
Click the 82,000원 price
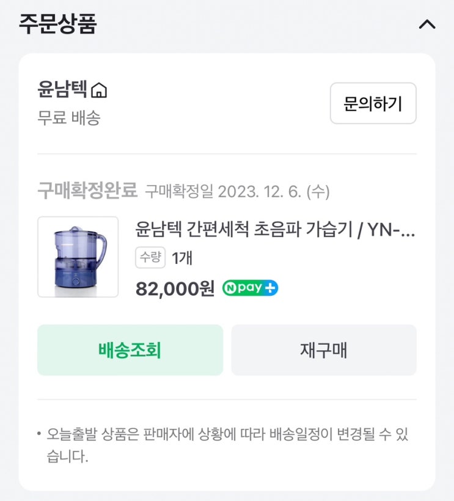coord(175,288)
